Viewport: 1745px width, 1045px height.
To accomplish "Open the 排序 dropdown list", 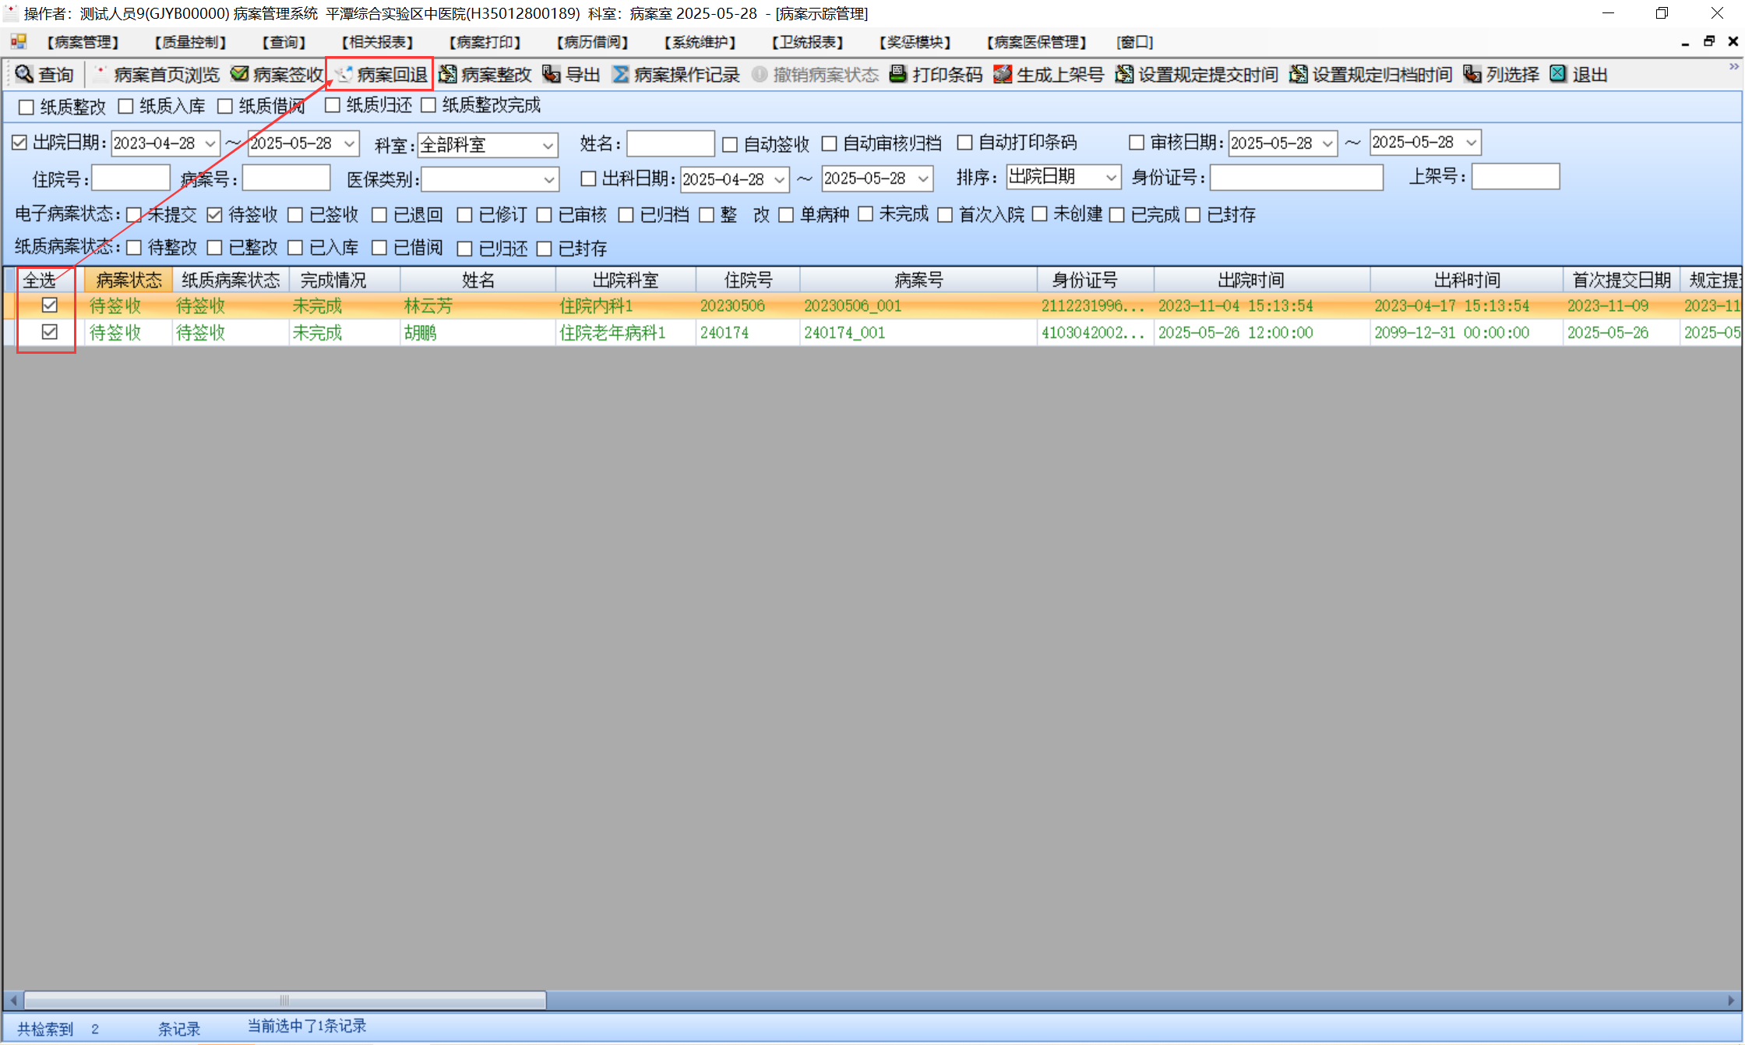I will (x=1111, y=178).
